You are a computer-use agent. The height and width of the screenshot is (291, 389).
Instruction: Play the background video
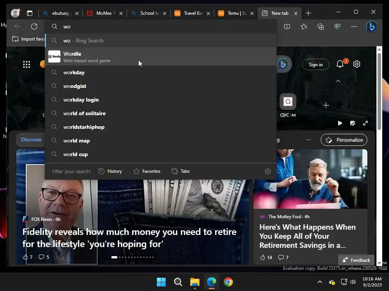point(340,123)
